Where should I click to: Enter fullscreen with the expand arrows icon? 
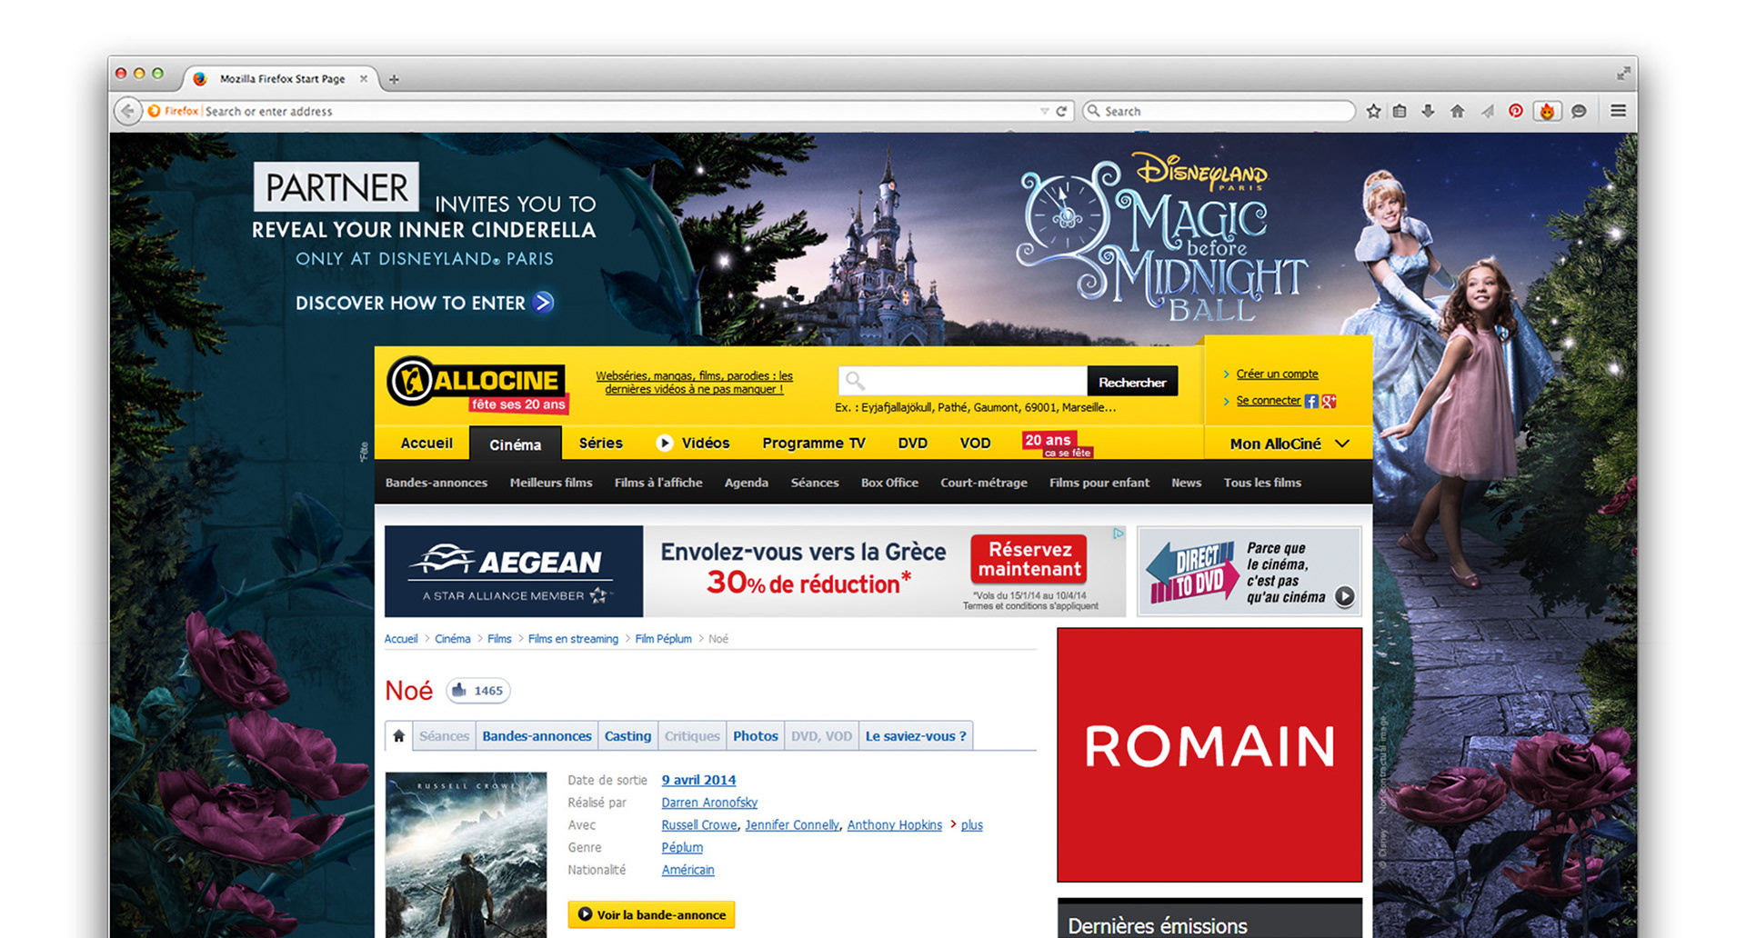coord(1623,73)
